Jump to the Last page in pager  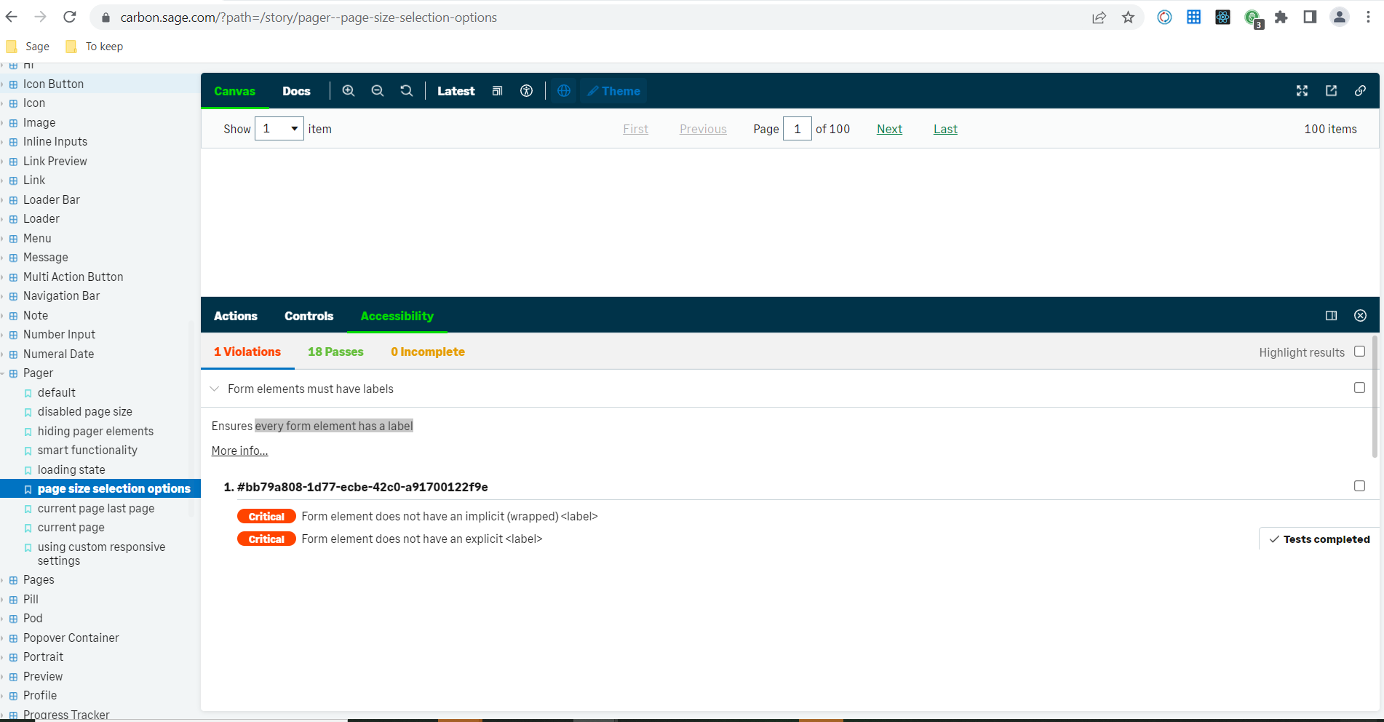click(945, 129)
